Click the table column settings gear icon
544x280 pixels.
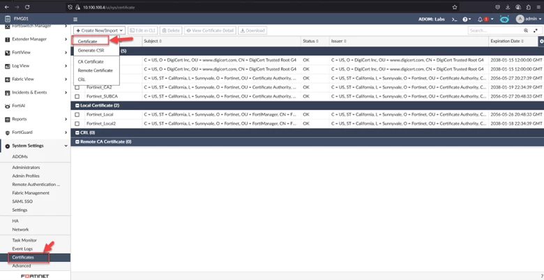pyautogui.click(x=541, y=41)
